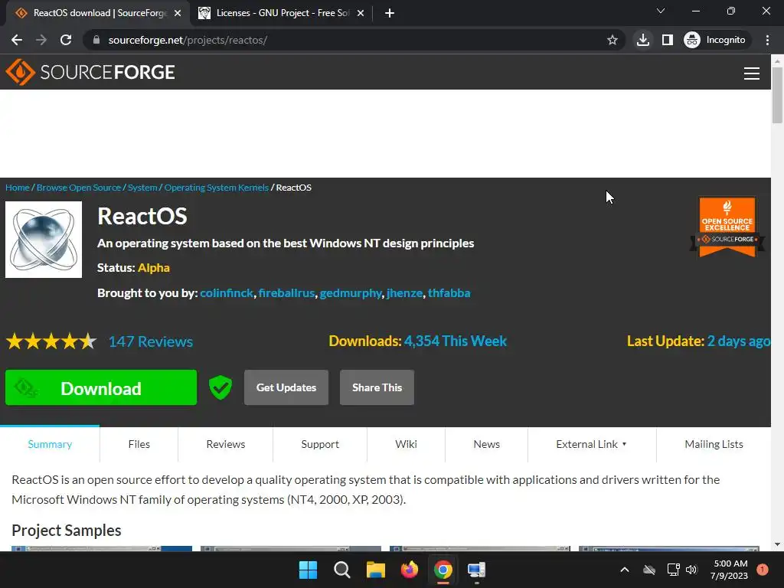Open fireballrus profile link
The width and height of the screenshot is (784, 588).
[286, 293]
